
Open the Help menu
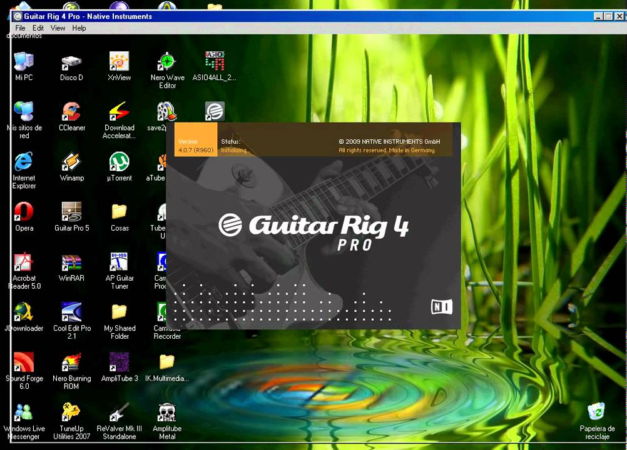click(79, 28)
